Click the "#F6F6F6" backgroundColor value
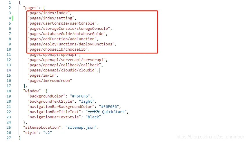 80,96
